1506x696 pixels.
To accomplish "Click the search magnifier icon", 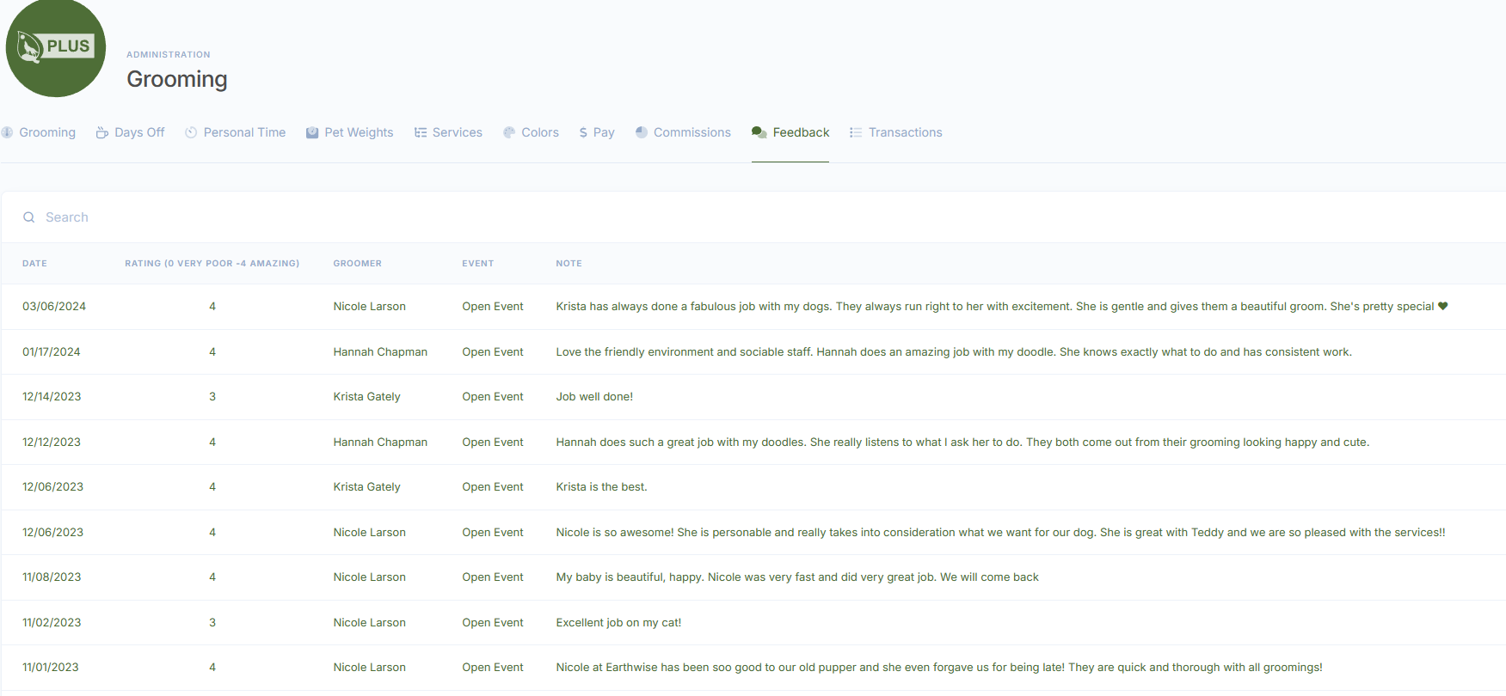I will click(x=29, y=217).
